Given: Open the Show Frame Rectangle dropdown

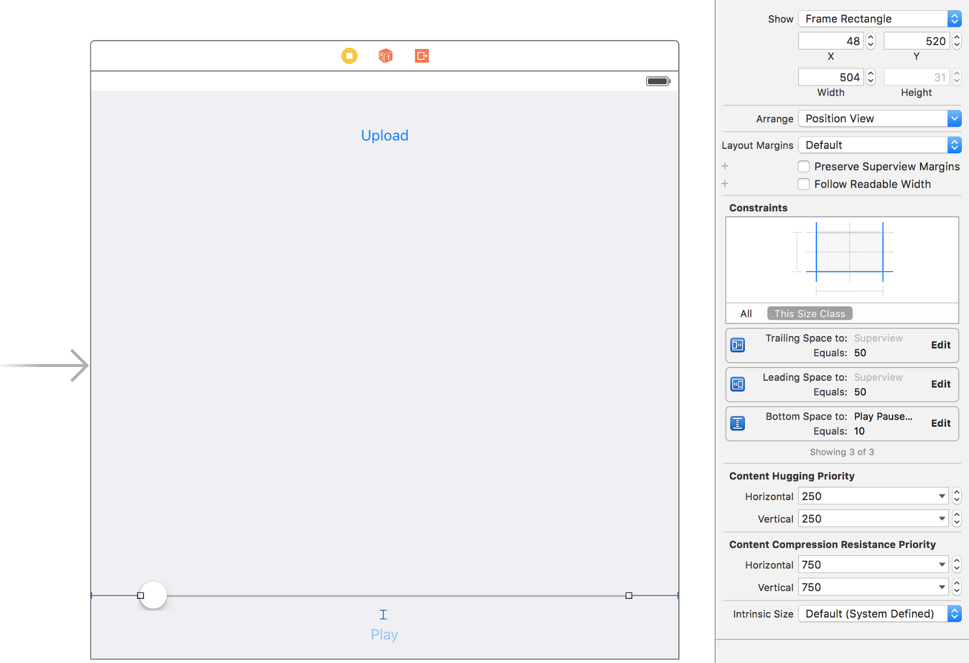Looking at the screenshot, I should 879,19.
